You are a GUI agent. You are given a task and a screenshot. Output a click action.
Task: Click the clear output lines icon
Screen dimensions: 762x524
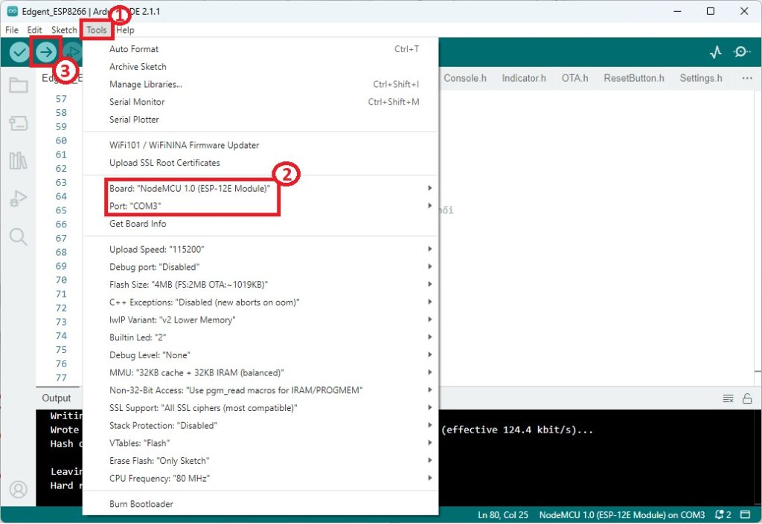[x=728, y=398]
